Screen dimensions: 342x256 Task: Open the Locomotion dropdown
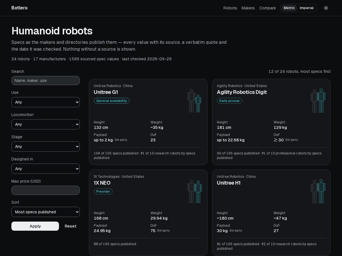point(46,124)
